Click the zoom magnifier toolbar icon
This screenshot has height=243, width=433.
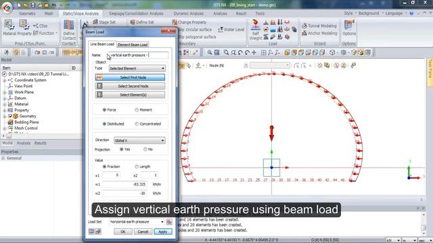click(210, 52)
